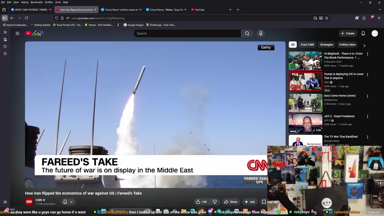384x216 pixels.
Task: Switch to the plain YouTube tab
Action: point(211,10)
